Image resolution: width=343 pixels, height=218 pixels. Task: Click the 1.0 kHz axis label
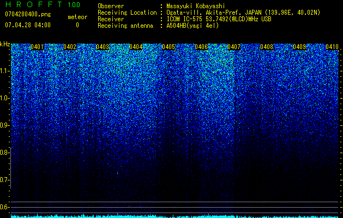click(4, 98)
